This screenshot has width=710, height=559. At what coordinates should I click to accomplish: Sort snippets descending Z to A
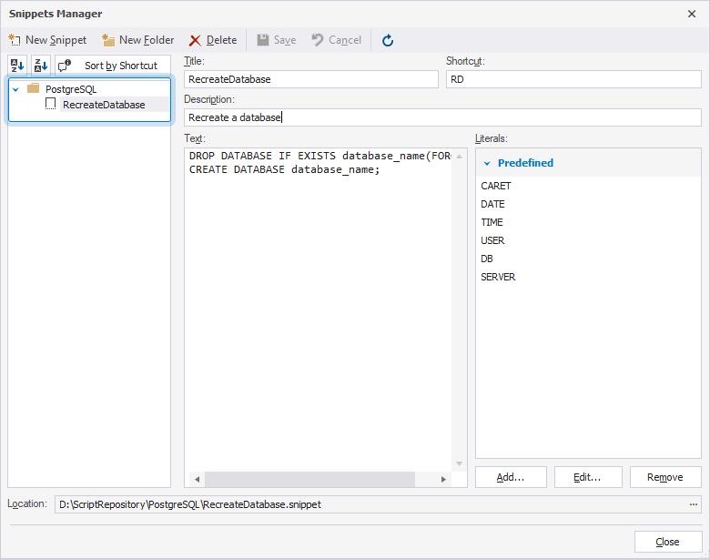coord(41,66)
